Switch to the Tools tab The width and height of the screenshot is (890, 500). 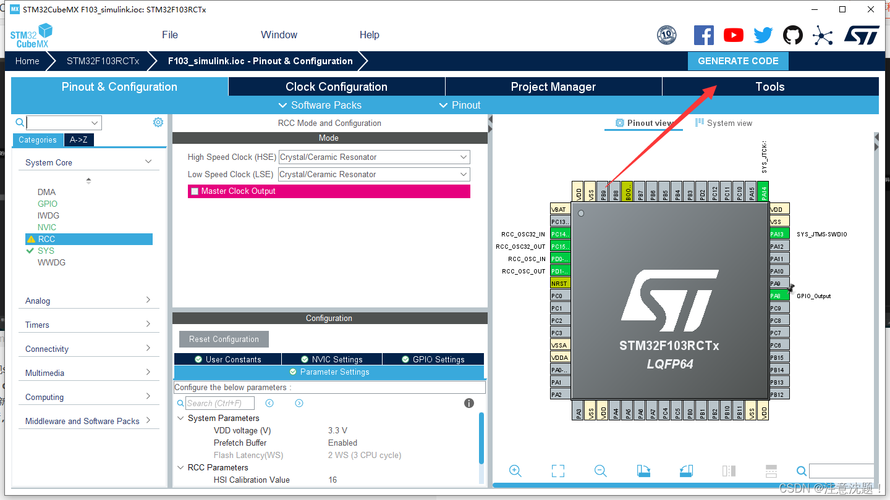click(770, 87)
